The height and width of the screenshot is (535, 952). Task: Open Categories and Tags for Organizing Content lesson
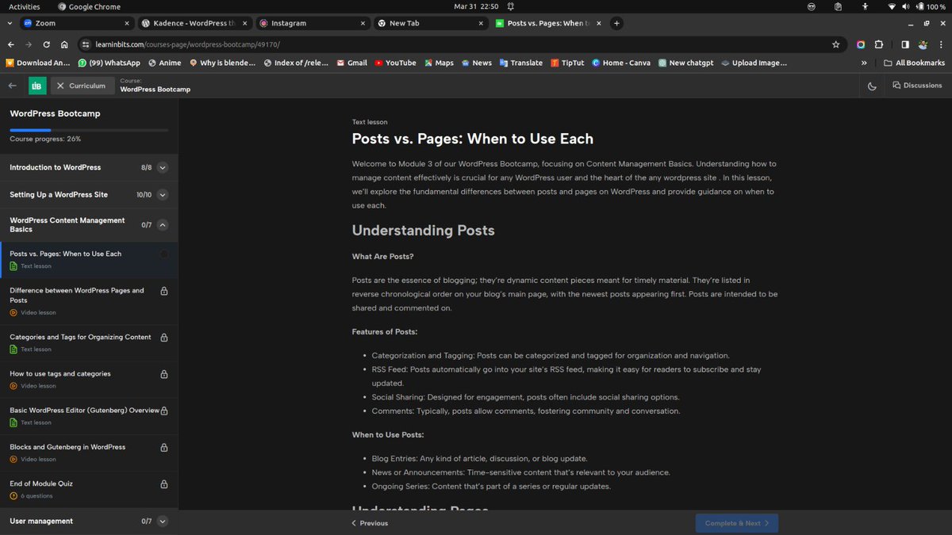click(89, 342)
